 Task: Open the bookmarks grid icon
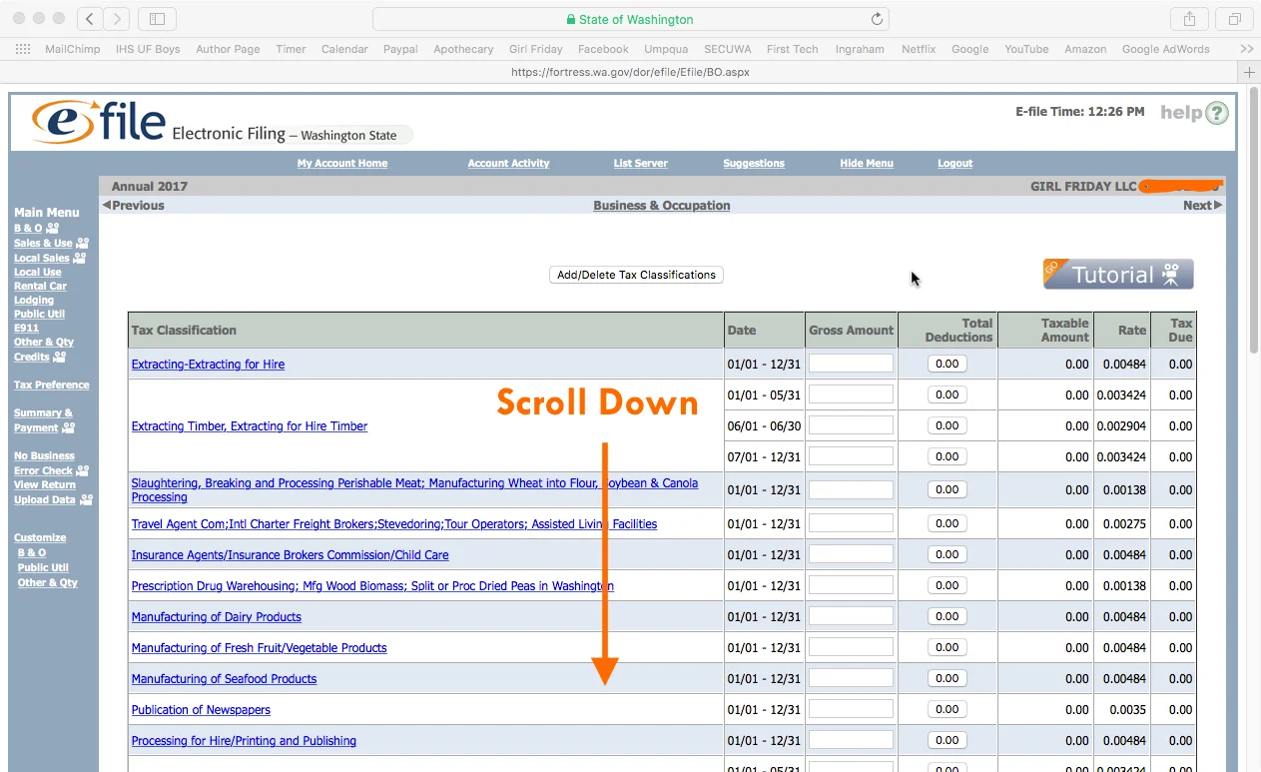[x=23, y=49]
